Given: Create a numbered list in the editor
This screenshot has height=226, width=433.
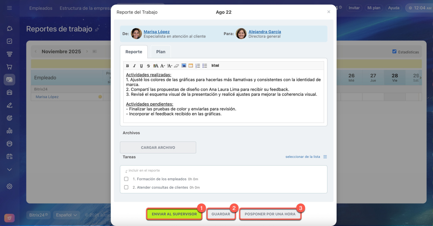Looking at the screenshot, I should (x=198, y=66).
